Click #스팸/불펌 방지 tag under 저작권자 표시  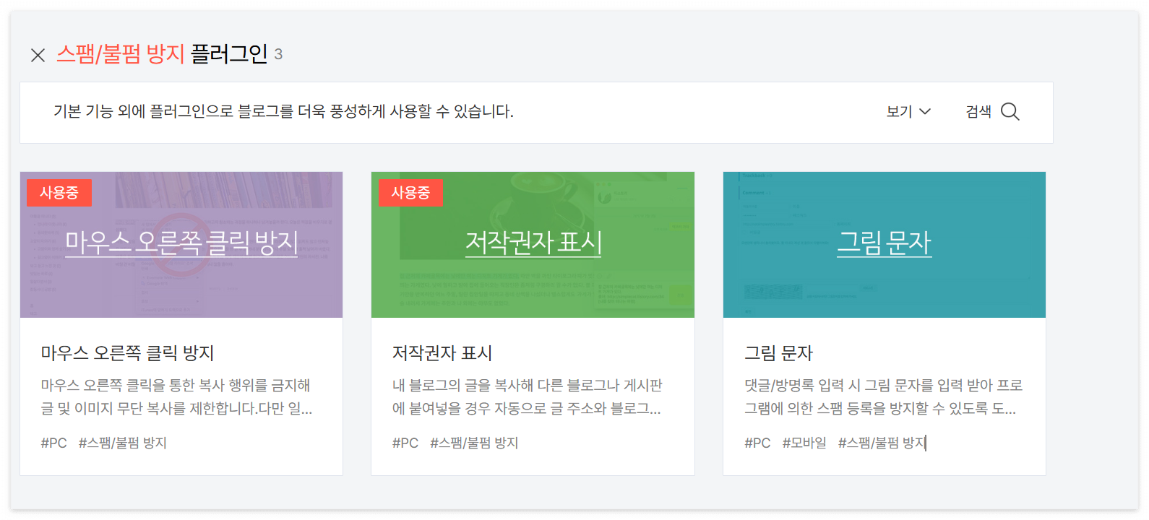pos(474,443)
